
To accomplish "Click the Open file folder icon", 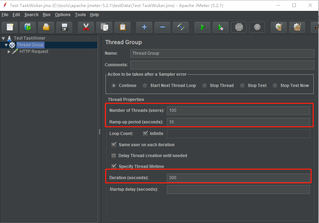I will tap(46, 27).
